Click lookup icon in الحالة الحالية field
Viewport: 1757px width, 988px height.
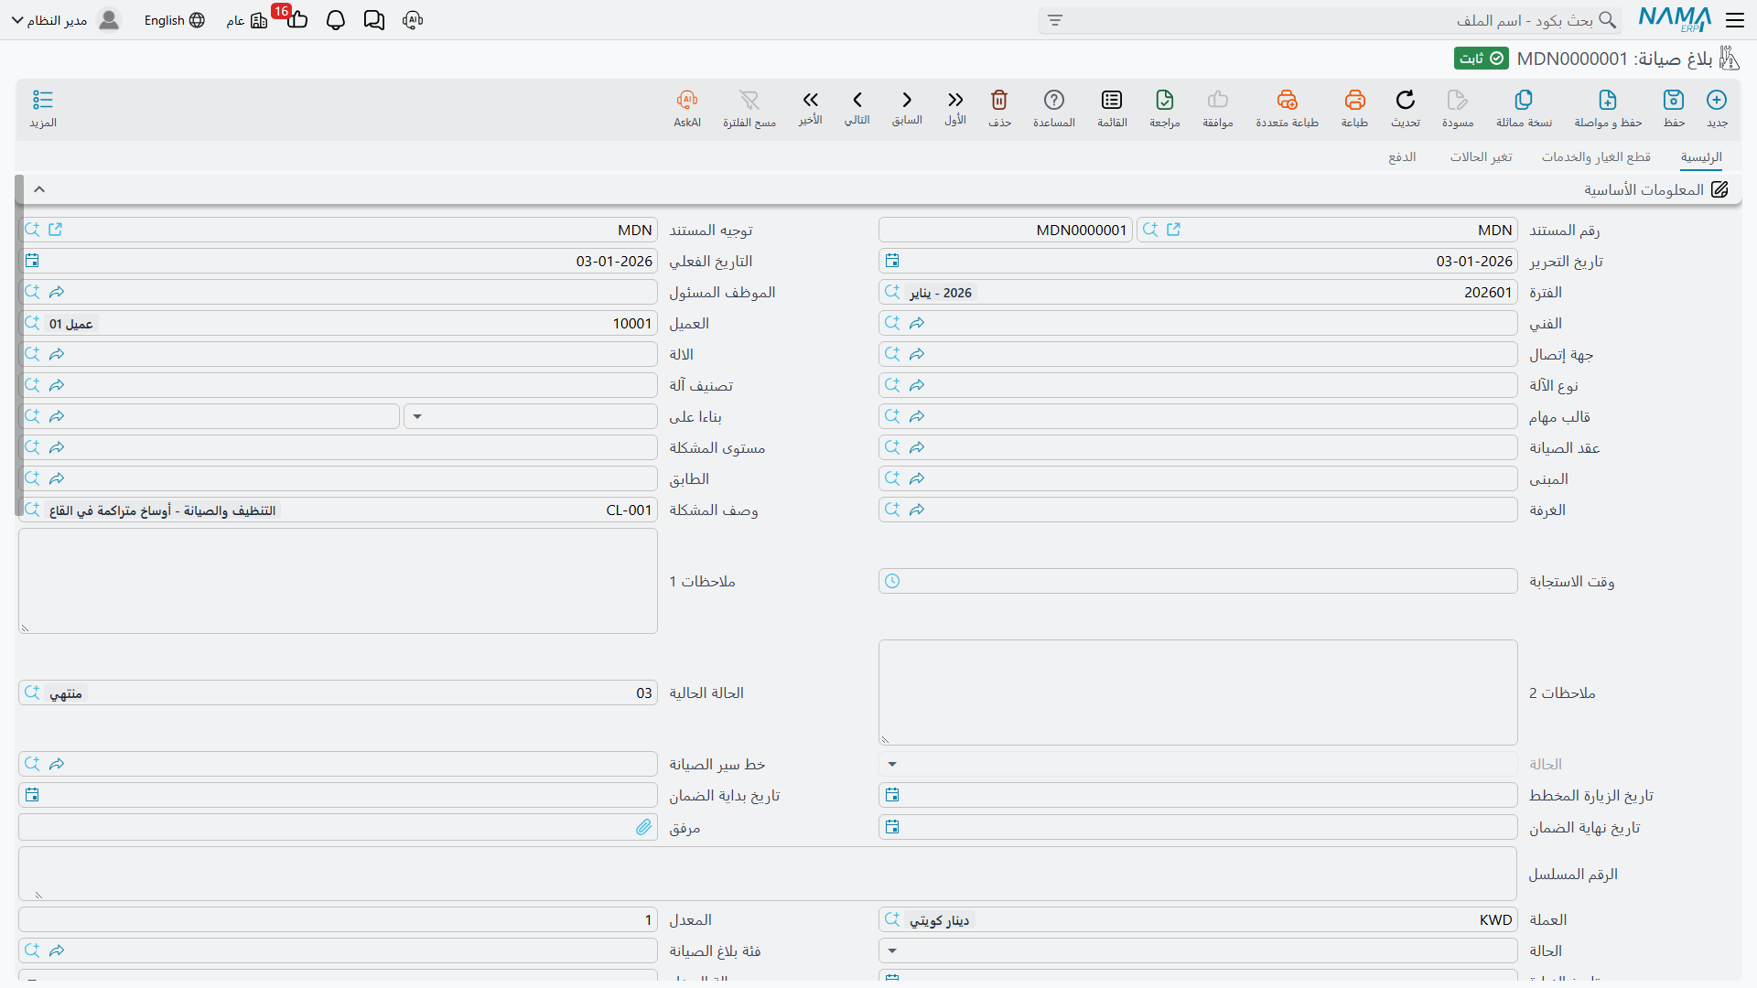(x=32, y=693)
